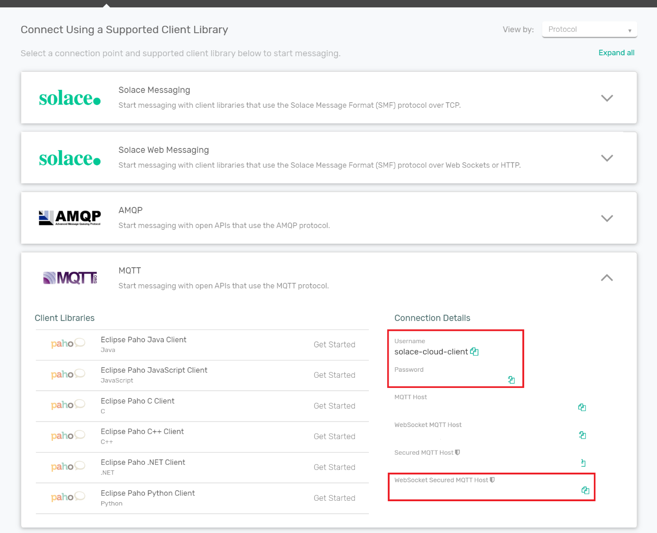657x533 pixels.
Task: Select the Eclipse Paho Java Client title
Action: [143, 340]
